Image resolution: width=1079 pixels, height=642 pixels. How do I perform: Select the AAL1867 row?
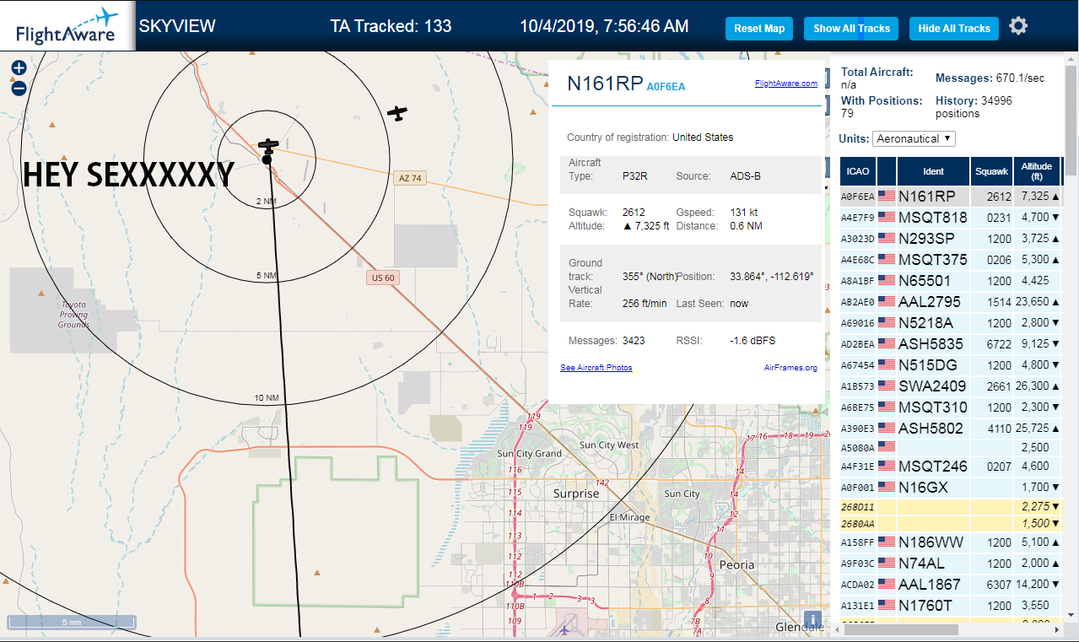[951, 584]
